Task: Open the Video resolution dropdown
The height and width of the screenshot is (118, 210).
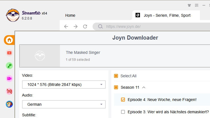Action: click(64, 85)
